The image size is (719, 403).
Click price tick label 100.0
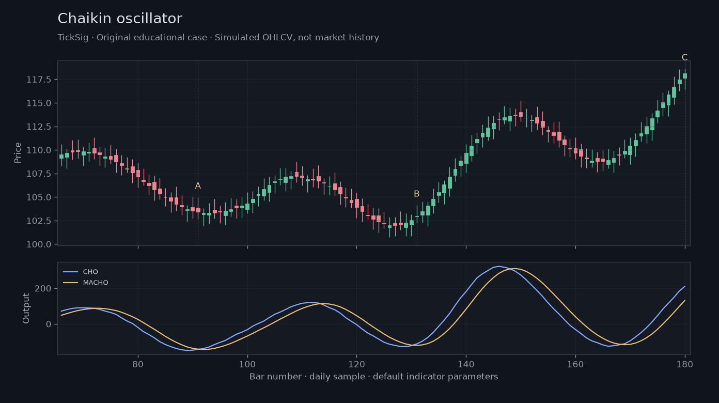[x=39, y=244]
